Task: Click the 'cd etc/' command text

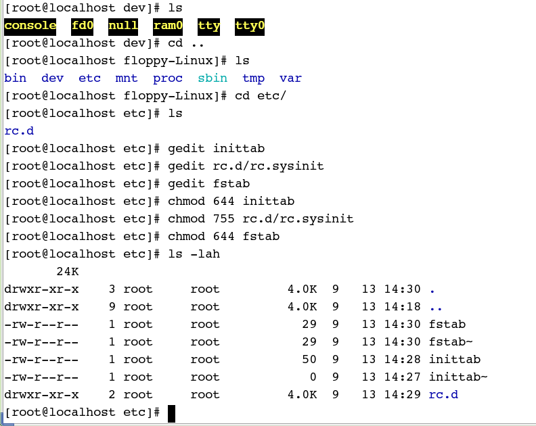Action: 261,96
